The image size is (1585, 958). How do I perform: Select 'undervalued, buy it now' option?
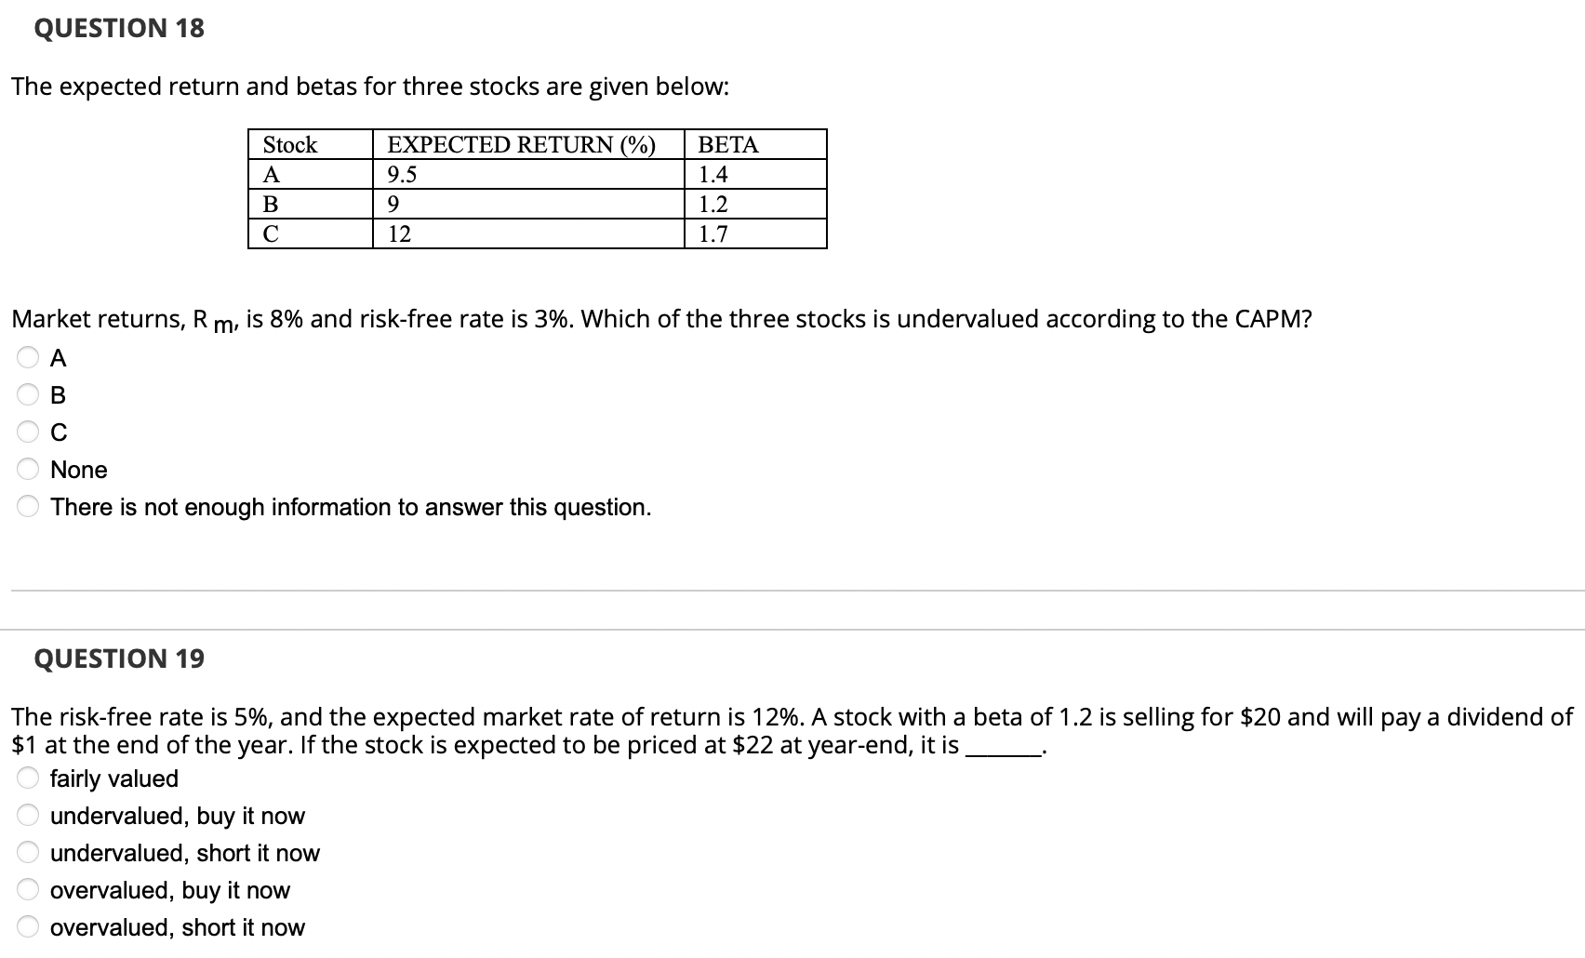[28, 816]
